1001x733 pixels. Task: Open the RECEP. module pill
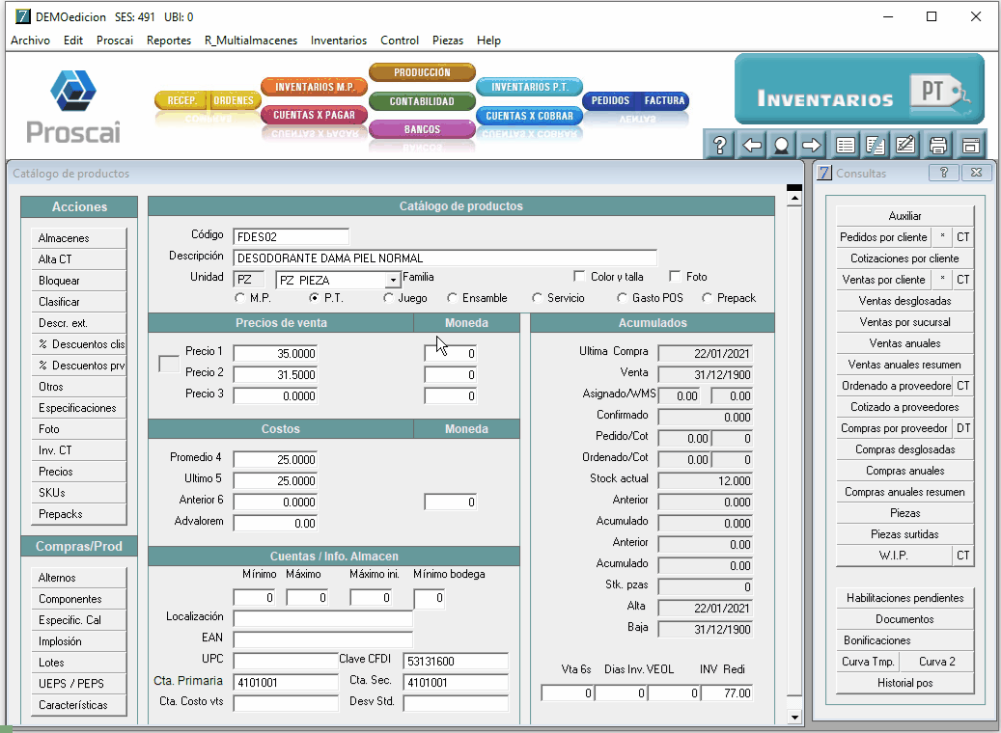click(181, 101)
